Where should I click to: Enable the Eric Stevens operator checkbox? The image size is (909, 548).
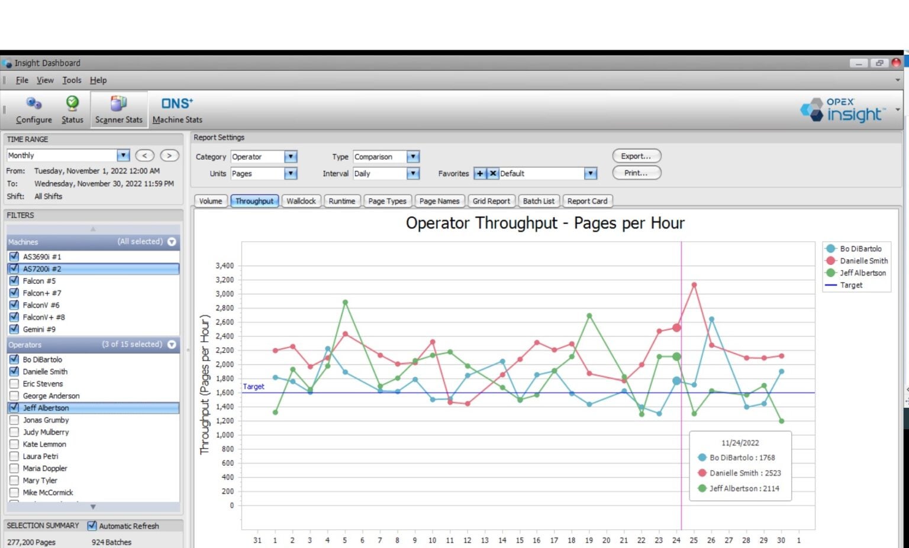(x=14, y=383)
